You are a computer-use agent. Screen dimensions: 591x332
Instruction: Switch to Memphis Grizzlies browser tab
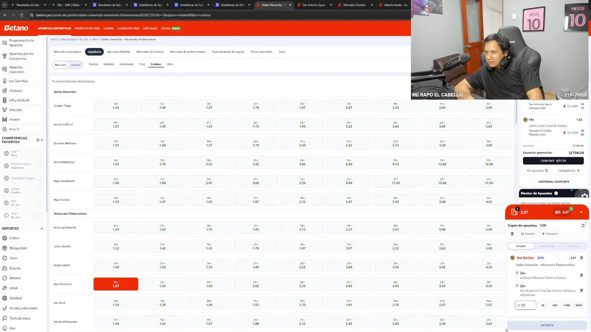click(354, 5)
